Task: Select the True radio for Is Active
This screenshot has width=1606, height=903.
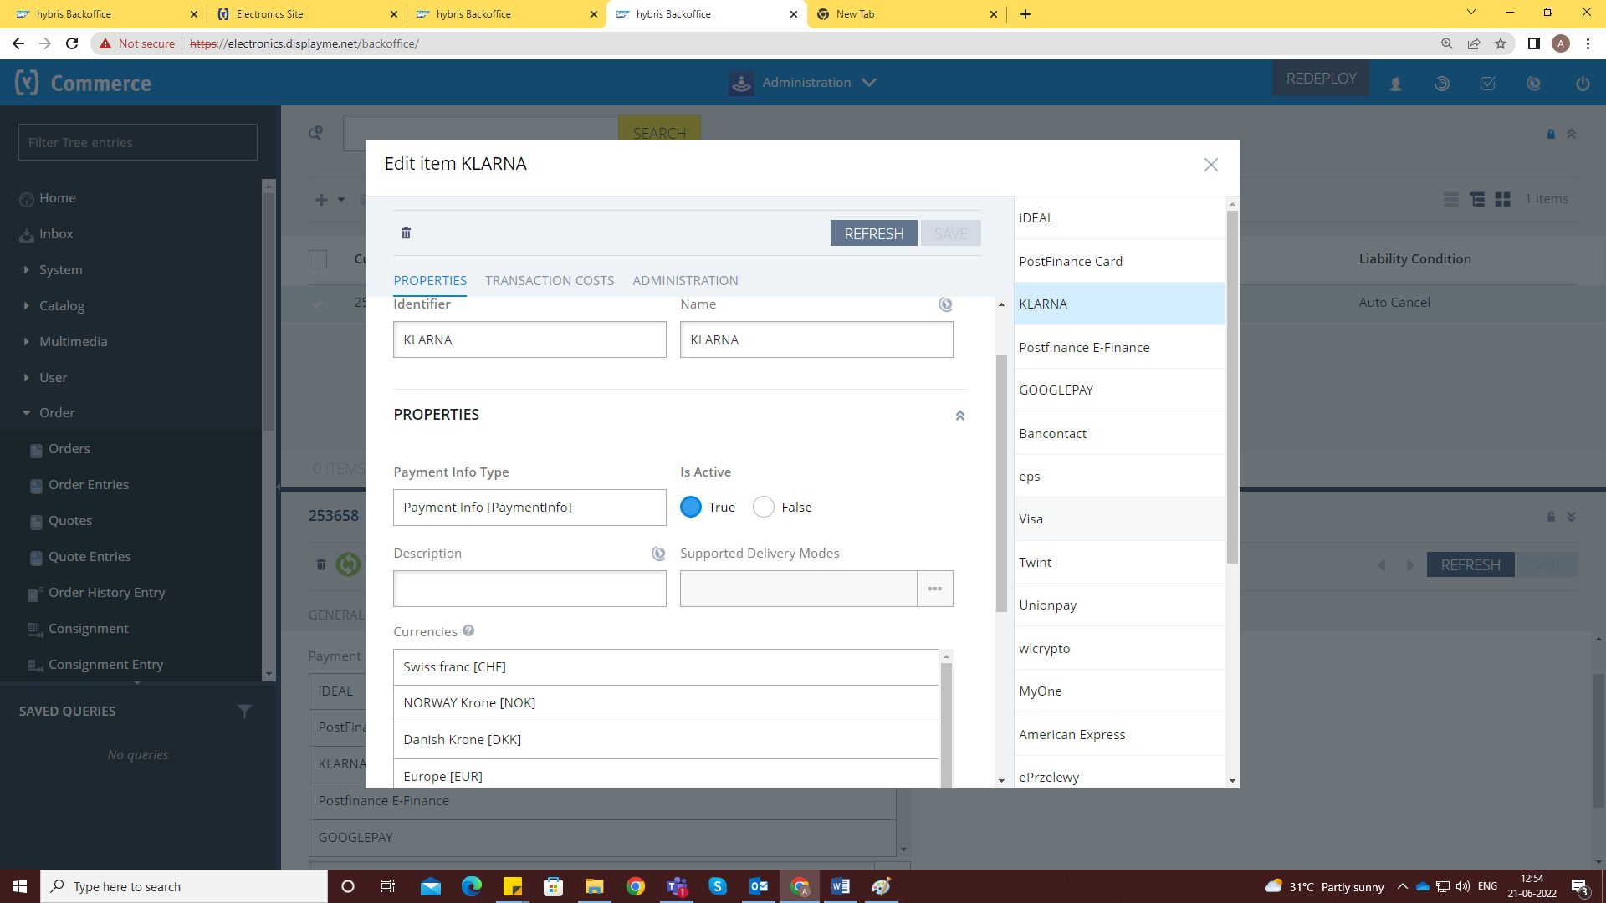Action: coord(691,508)
